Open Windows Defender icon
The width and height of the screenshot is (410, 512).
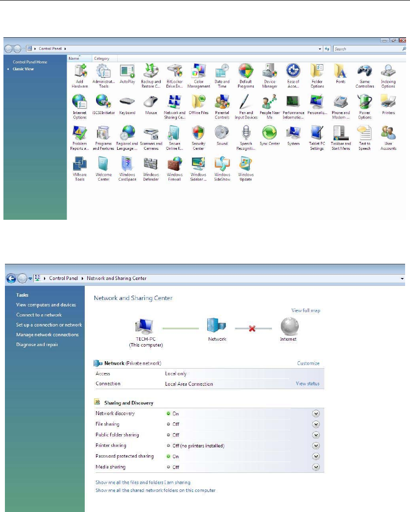pyautogui.click(x=151, y=169)
